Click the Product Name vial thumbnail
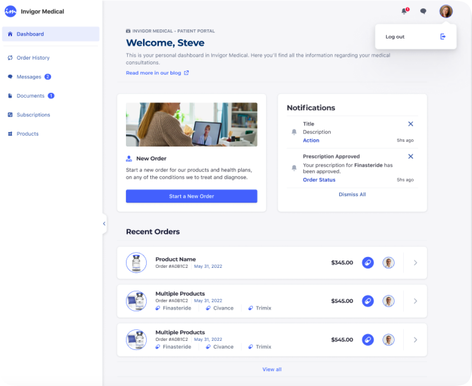Image resolution: width=472 pixels, height=386 pixels. [136, 262]
